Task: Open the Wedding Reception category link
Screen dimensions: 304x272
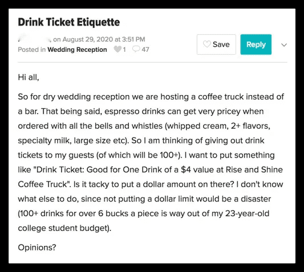Action: pyautogui.click(x=77, y=50)
